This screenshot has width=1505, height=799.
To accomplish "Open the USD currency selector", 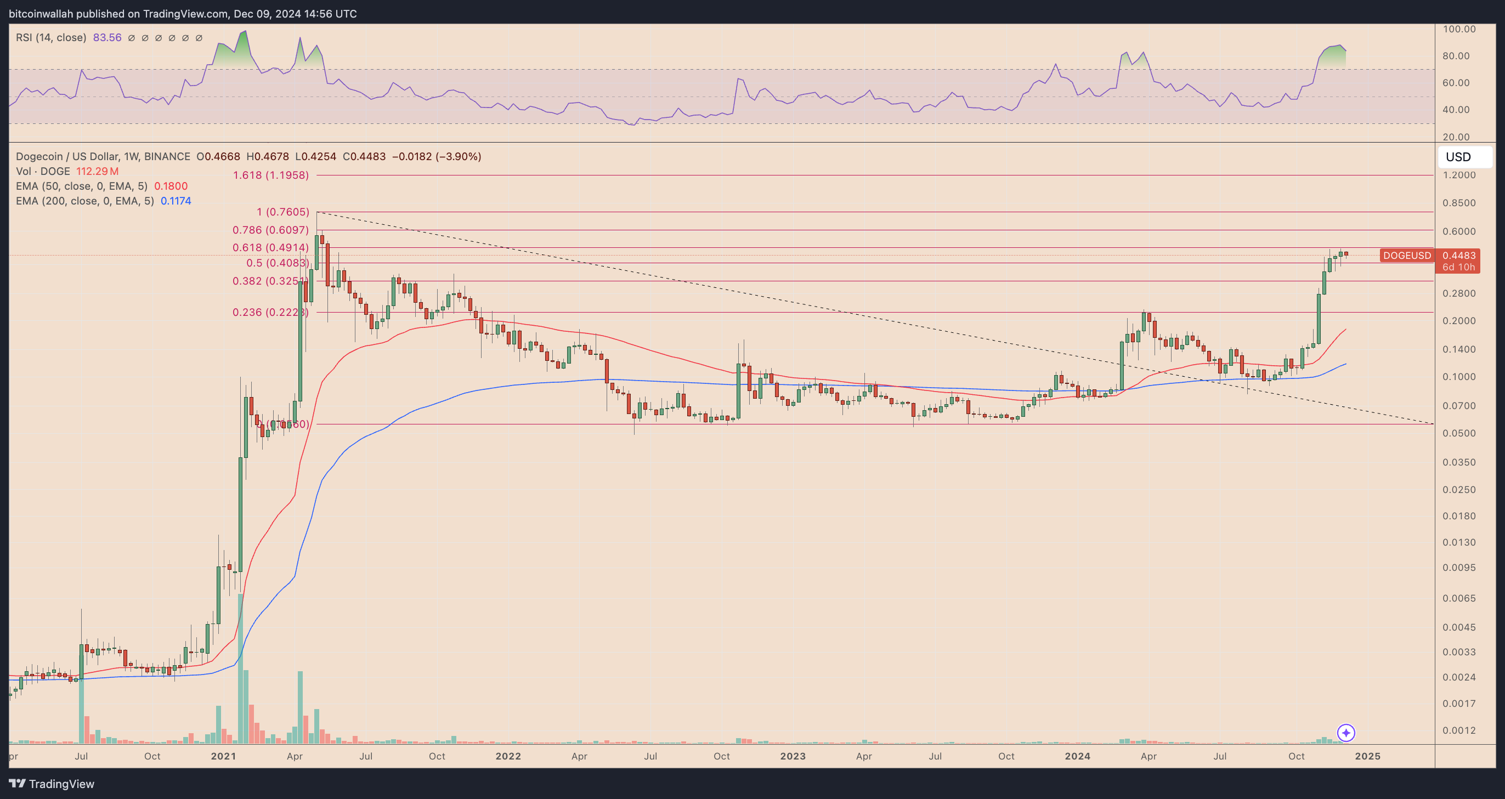I will (1464, 156).
